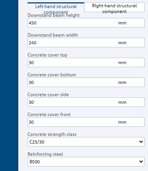Open the Concrete strength class dropdown
Viewport: 148px width, 171px height.
point(86,142)
